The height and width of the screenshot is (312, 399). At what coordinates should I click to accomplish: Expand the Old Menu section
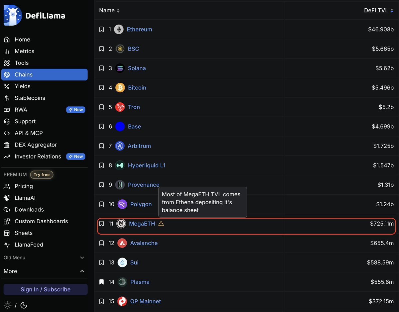click(x=44, y=258)
